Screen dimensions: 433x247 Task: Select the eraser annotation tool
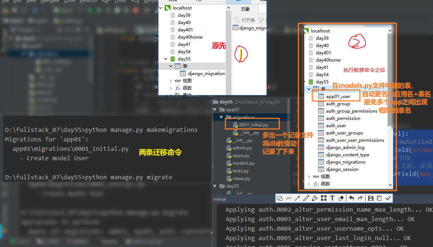(341, 198)
